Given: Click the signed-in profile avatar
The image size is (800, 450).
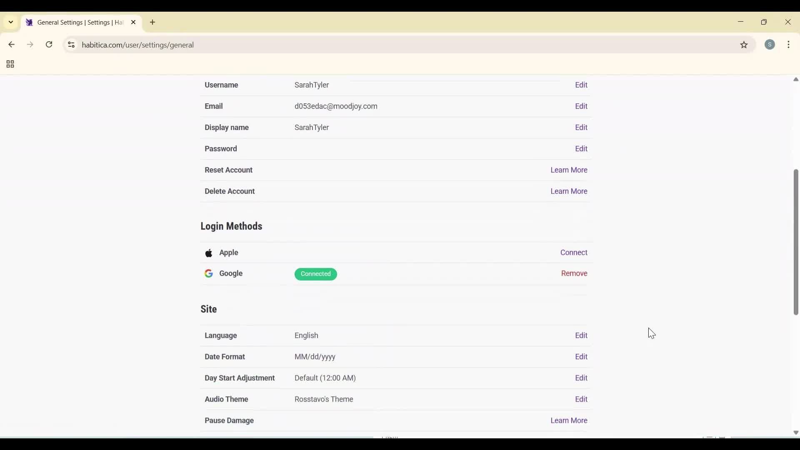Looking at the screenshot, I should pos(770,45).
